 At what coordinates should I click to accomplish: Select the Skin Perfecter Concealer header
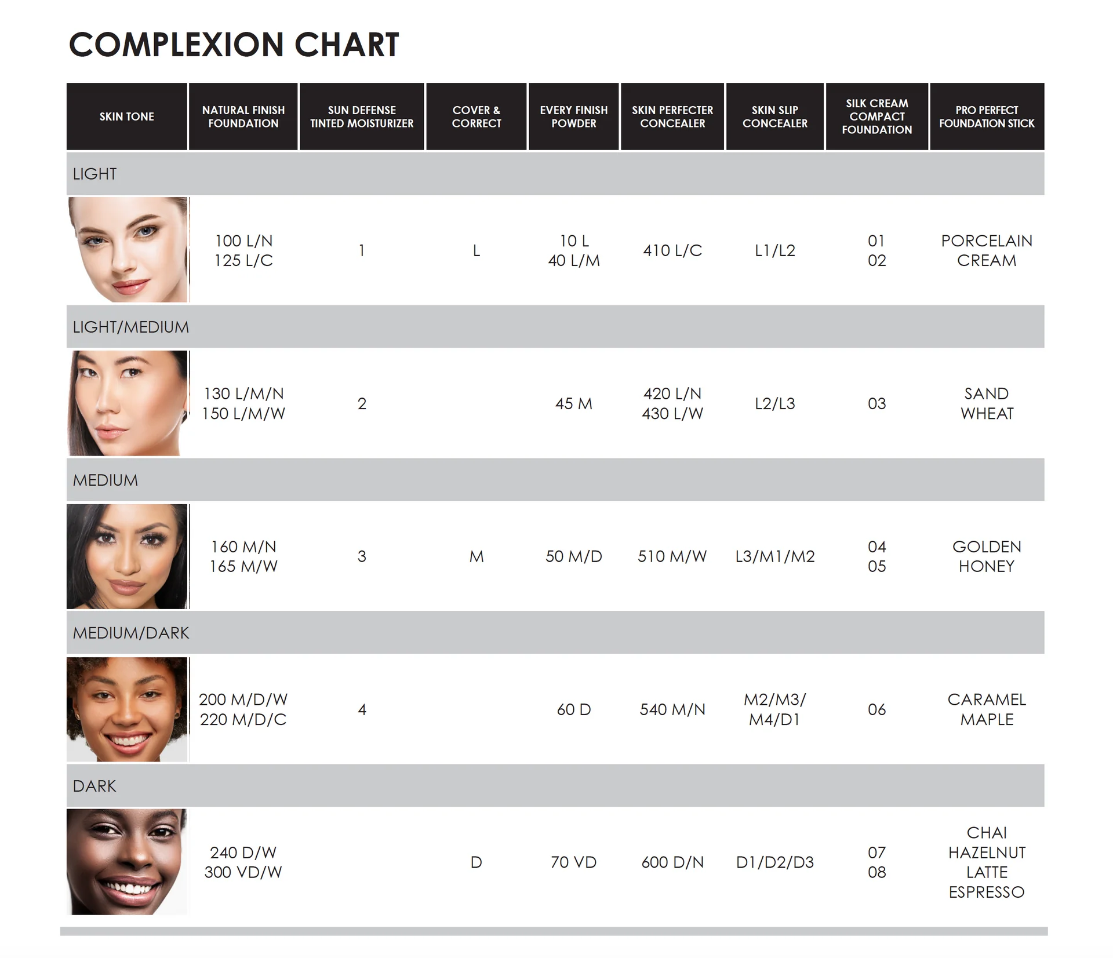[672, 116]
